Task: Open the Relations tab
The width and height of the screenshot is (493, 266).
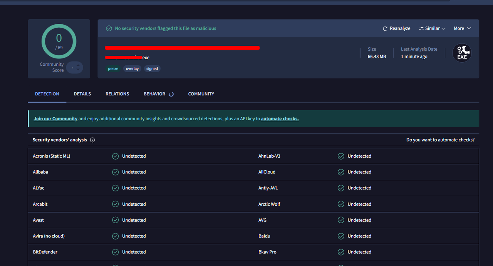Action: tap(117, 94)
